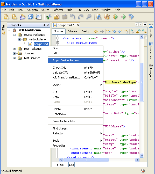Click the editor scroll up arrow
This screenshot has width=155, height=174.
142,37
